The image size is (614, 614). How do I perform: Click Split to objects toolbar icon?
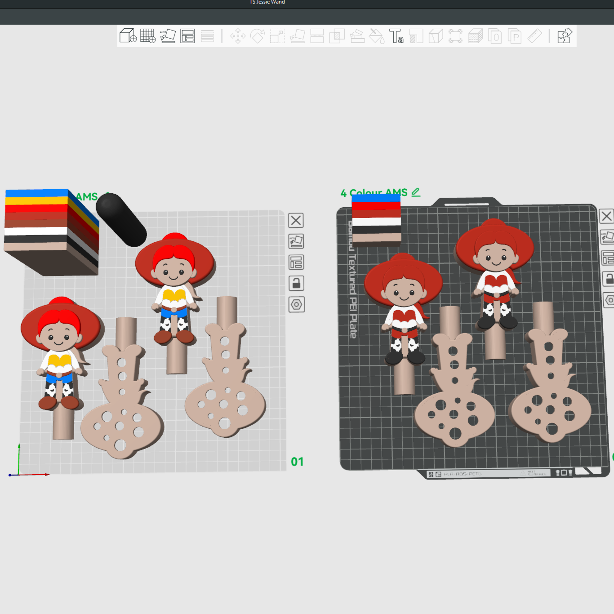point(495,36)
